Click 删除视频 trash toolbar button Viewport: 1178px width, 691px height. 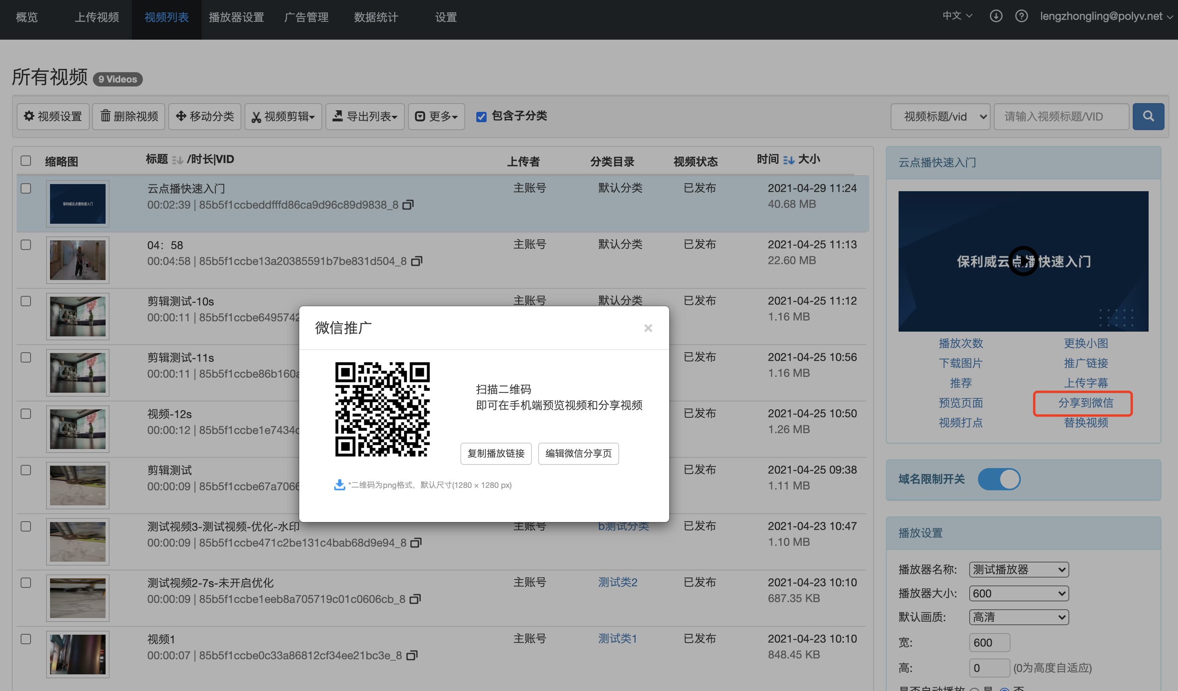tap(129, 116)
